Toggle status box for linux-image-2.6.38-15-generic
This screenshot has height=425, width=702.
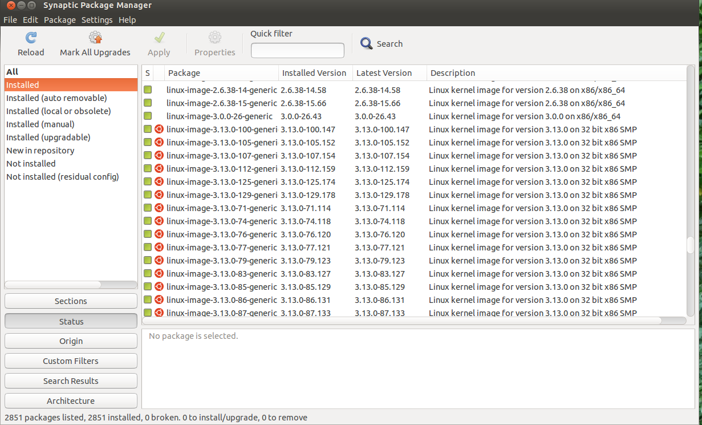[x=148, y=103]
